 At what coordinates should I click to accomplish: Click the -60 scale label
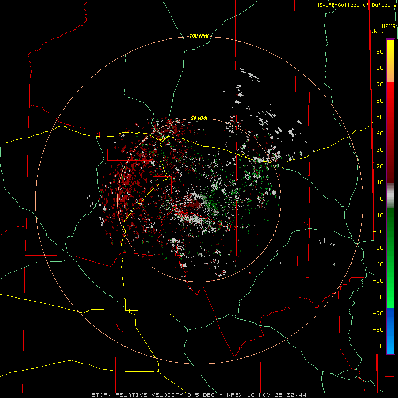tap(378, 297)
